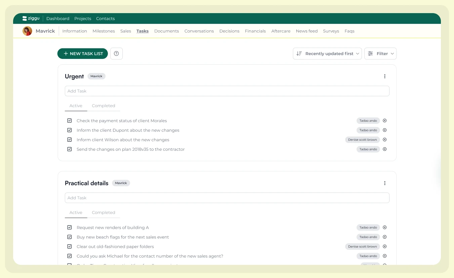This screenshot has width=454, height=278.
Task: Open the News feed tab
Action: tap(307, 31)
